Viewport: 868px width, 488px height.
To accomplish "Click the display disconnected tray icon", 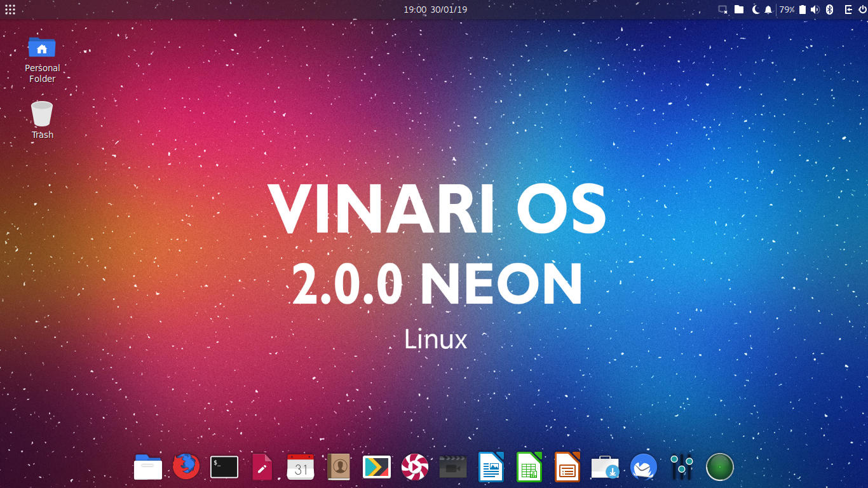I will 723,10.
